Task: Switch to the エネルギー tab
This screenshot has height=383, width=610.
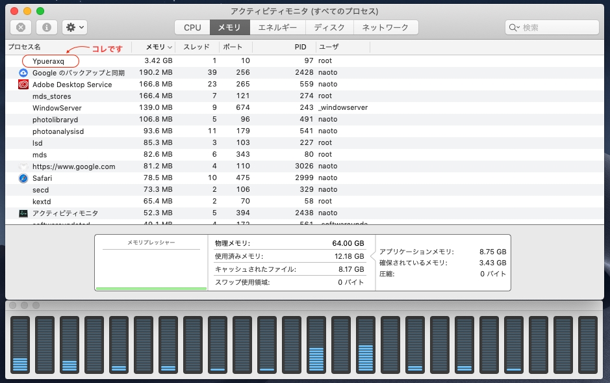Action: click(277, 27)
